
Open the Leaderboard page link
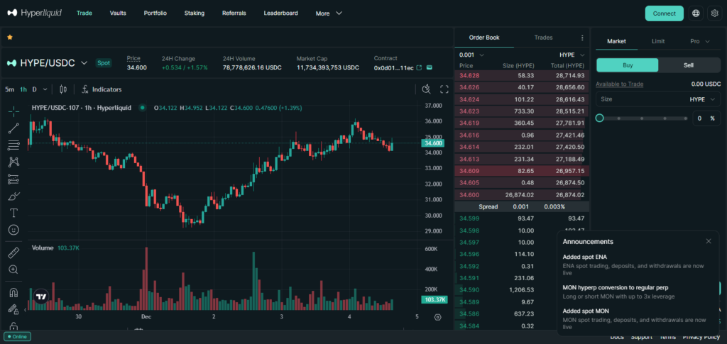click(x=280, y=13)
